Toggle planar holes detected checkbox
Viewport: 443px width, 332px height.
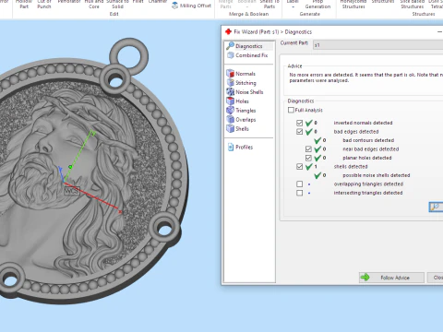(x=308, y=158)
